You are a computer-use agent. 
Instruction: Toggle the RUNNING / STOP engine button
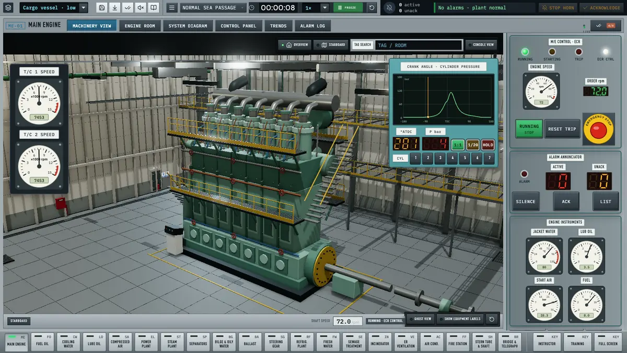529,129
